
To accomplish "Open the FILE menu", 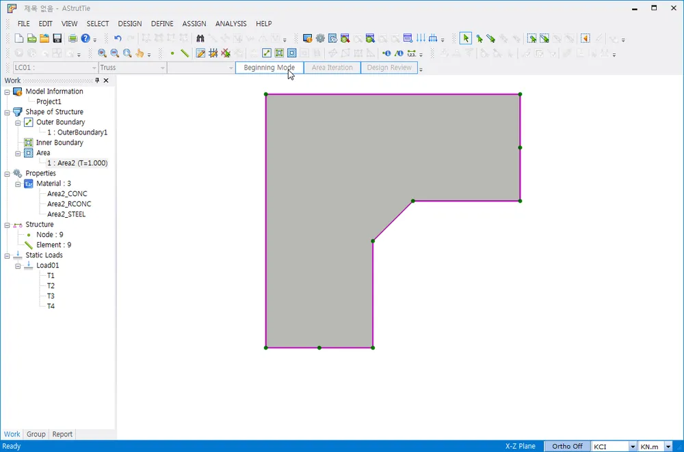I will click(23, 23).
